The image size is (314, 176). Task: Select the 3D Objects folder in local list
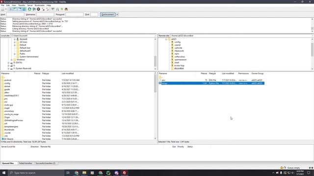click(9, 139)
